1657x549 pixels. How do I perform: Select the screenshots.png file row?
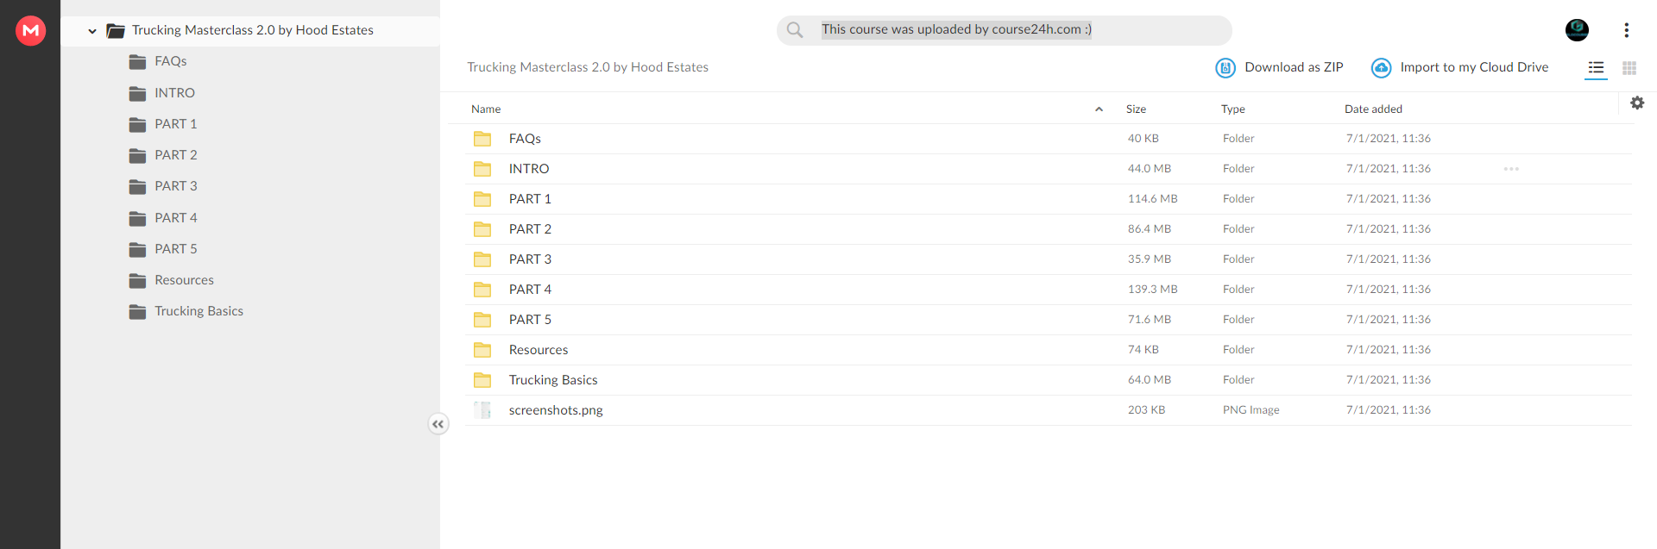pyautogui.click(x=1048, y=410)
